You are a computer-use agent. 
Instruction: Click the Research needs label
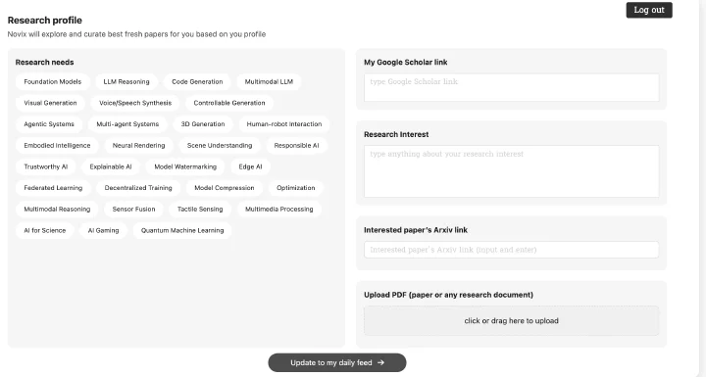coord(44,62)
